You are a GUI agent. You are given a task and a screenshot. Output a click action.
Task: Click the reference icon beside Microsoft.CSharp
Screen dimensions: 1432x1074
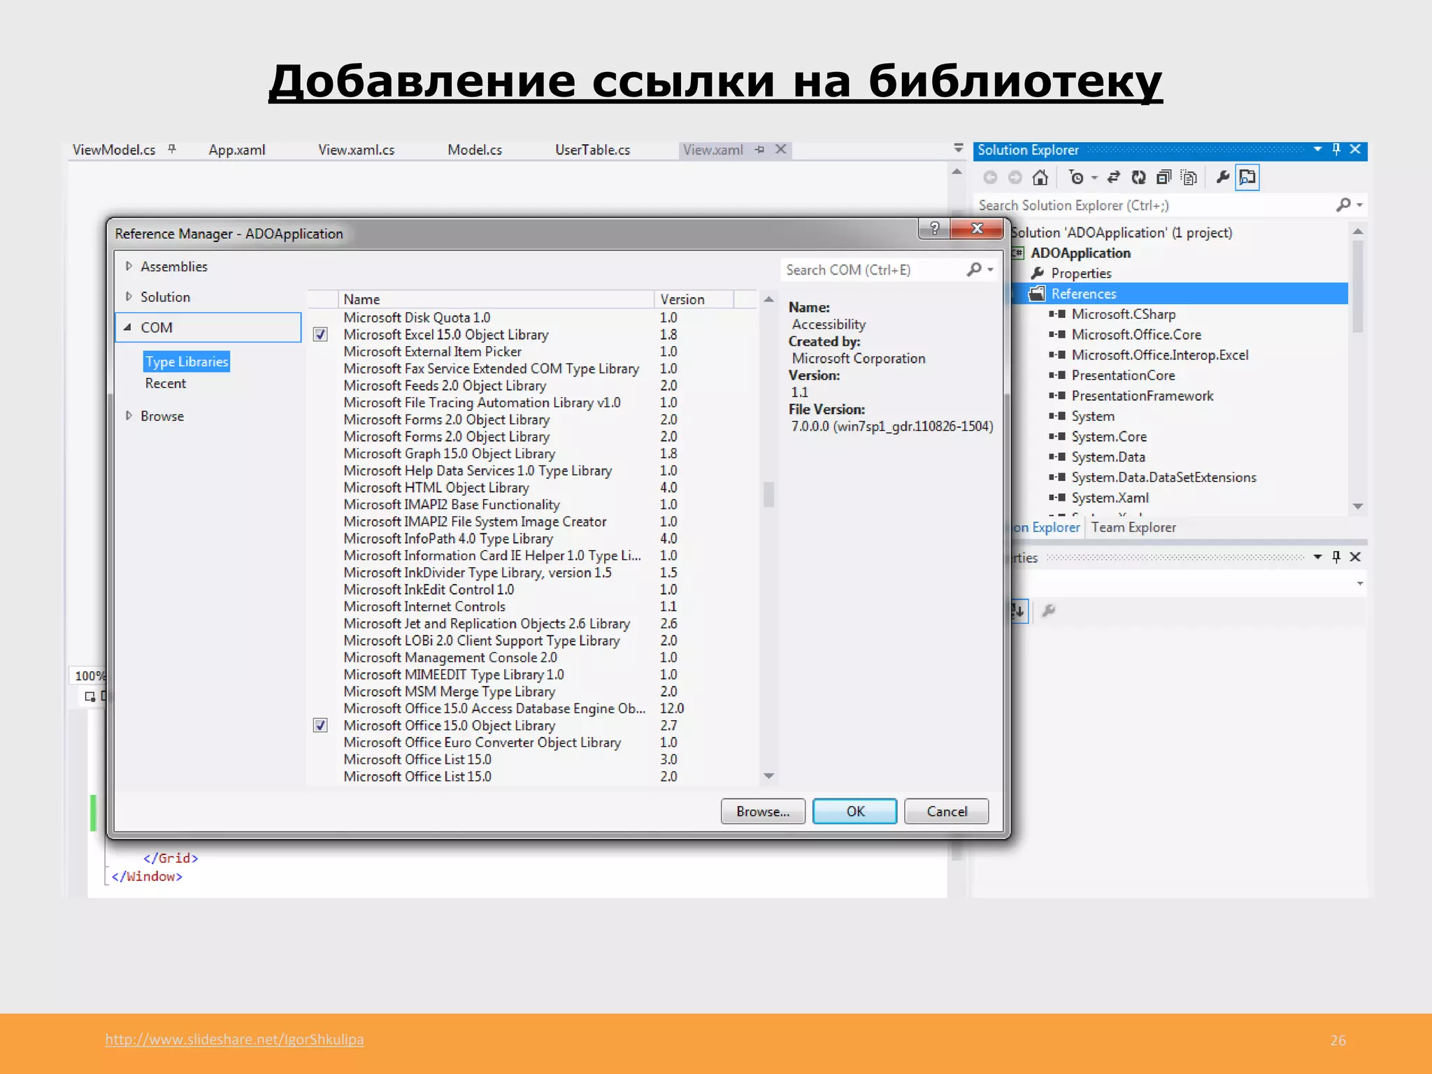[1057, 315]
